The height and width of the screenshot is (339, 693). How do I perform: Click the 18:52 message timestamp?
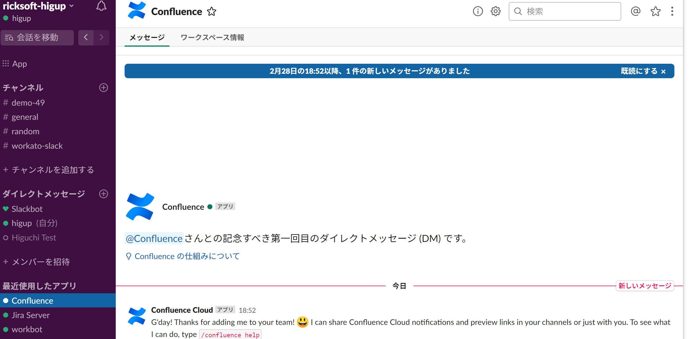[x=247, y=310]
